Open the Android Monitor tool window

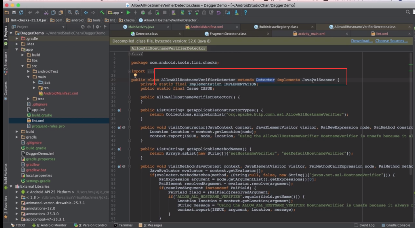[x=49, y=225]
